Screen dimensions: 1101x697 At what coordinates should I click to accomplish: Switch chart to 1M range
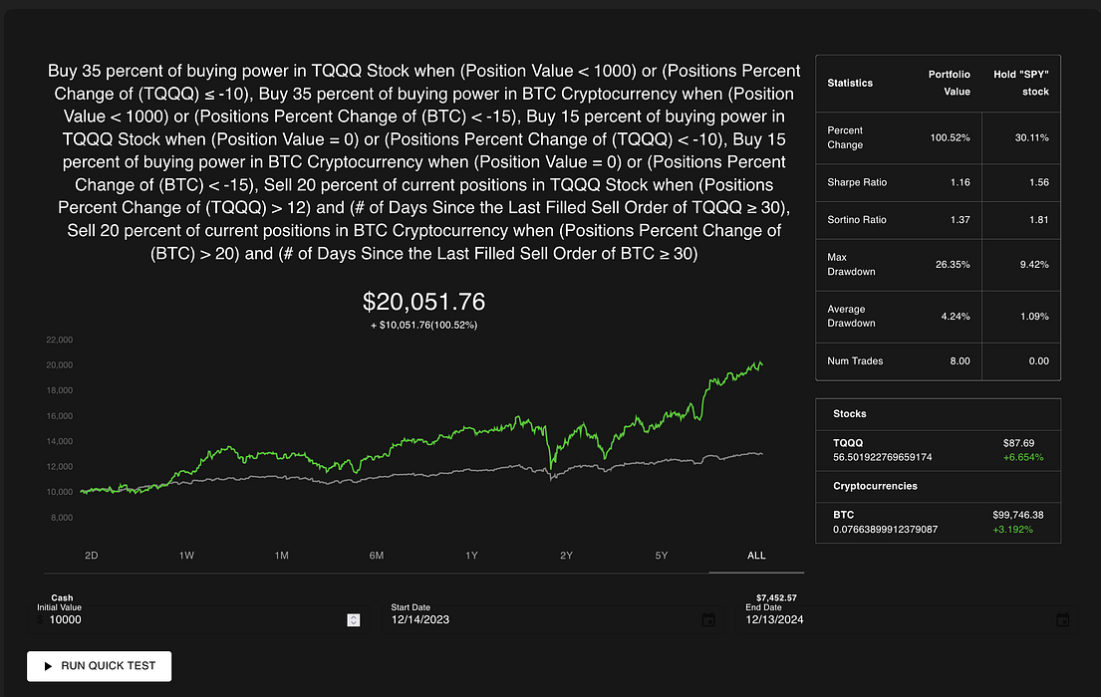click(x=282, y=556)
